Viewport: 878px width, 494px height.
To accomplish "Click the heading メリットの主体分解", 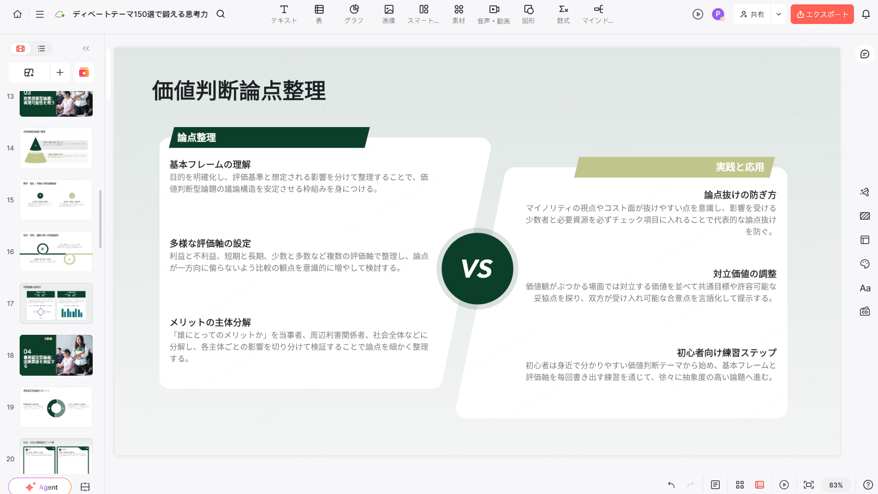I will pos(210,322).
